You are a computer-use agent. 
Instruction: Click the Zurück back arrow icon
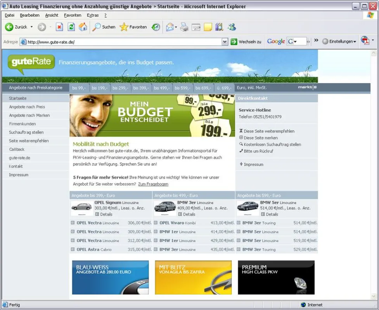pyautogui.click(x=9, y=27)
